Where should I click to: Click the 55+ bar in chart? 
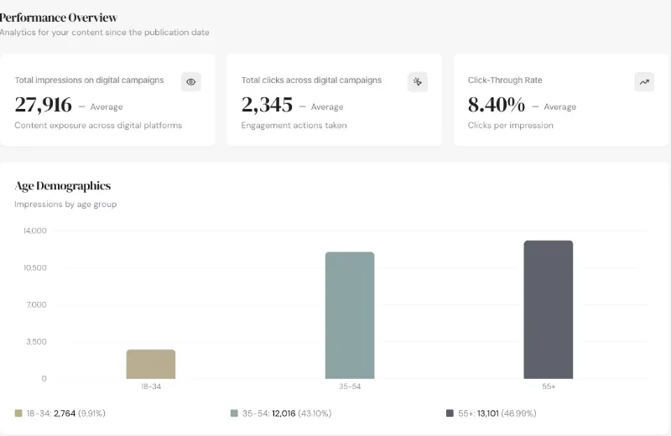(549, 309)
